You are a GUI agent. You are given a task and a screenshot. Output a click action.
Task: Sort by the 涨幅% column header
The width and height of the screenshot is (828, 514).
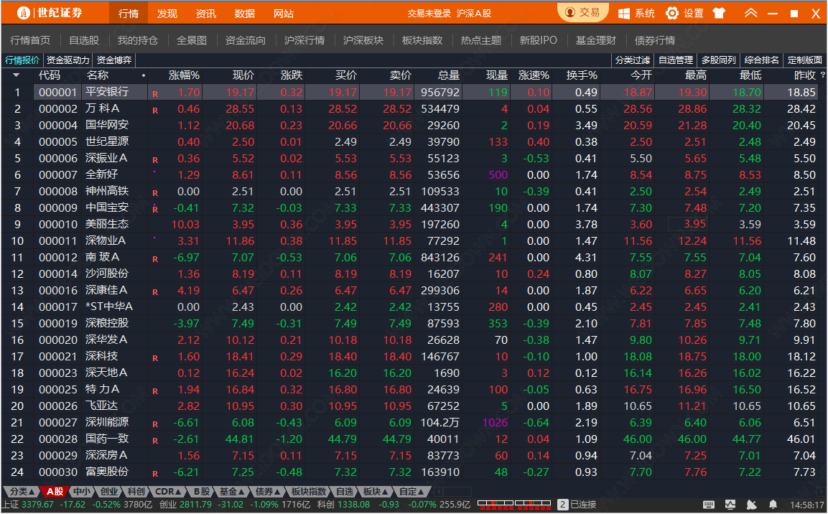(184, 75)
